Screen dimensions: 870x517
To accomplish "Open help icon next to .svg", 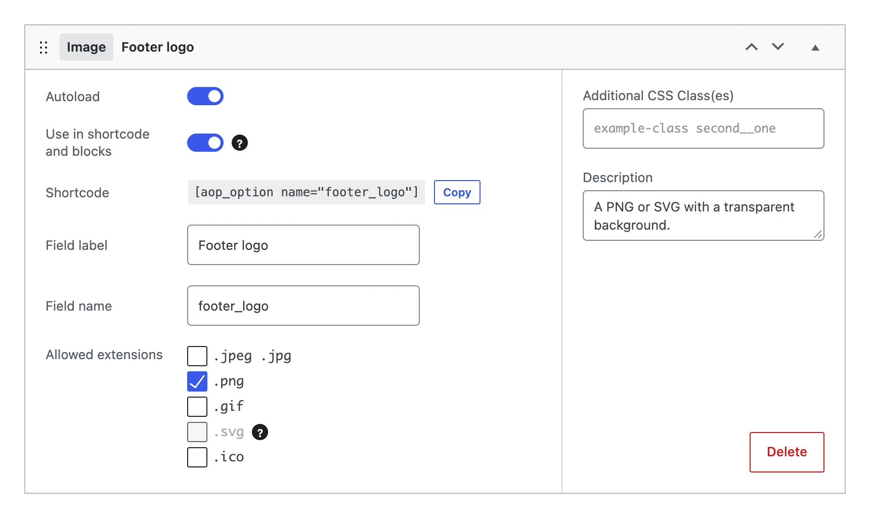I will pyautogui.click(x=260, y=433).
